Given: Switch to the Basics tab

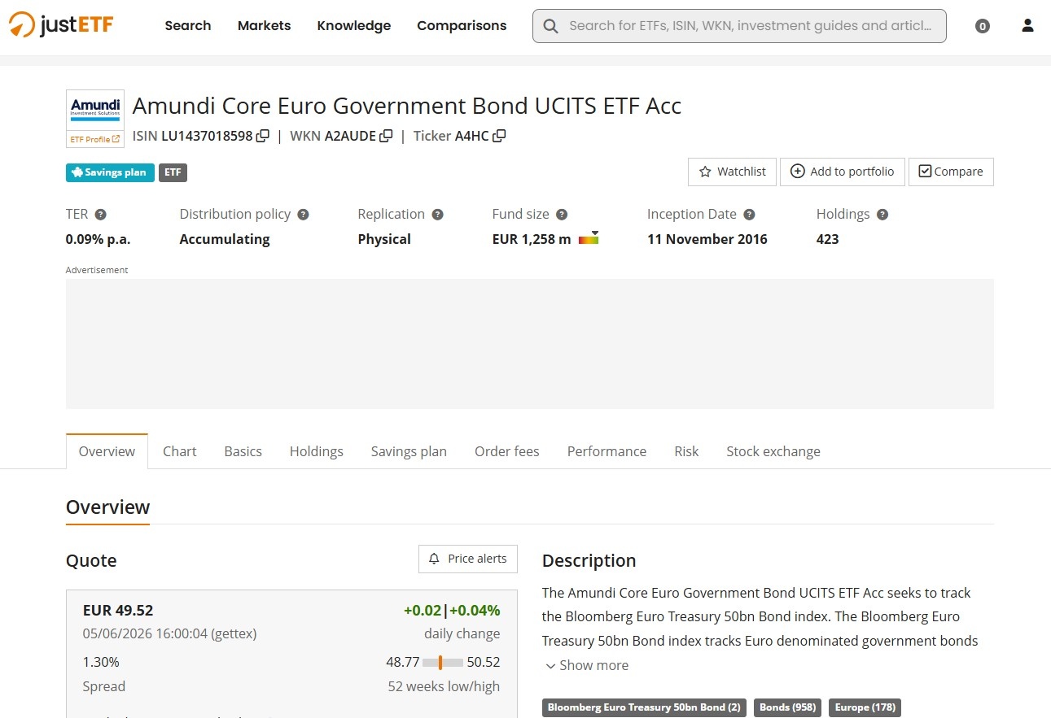Looking at the screenshot, I should 243,451.
